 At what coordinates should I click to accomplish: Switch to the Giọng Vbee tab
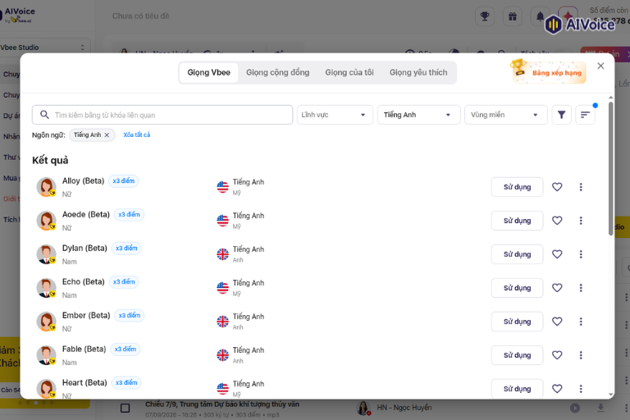[209, 73]
